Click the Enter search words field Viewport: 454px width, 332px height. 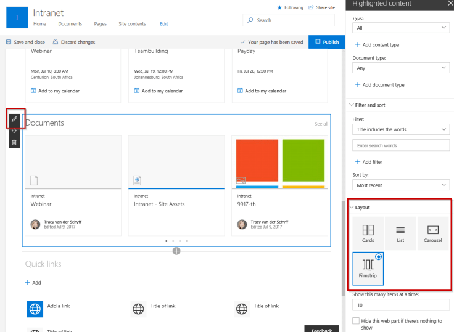[401, 146]
